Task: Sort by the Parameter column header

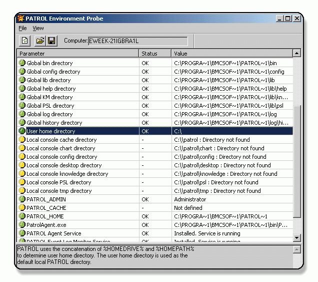Action: tap(78, 54)
